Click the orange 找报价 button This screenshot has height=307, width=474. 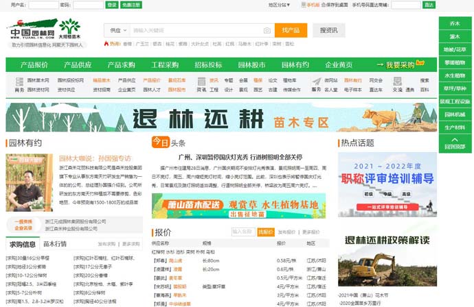[266, 232]
